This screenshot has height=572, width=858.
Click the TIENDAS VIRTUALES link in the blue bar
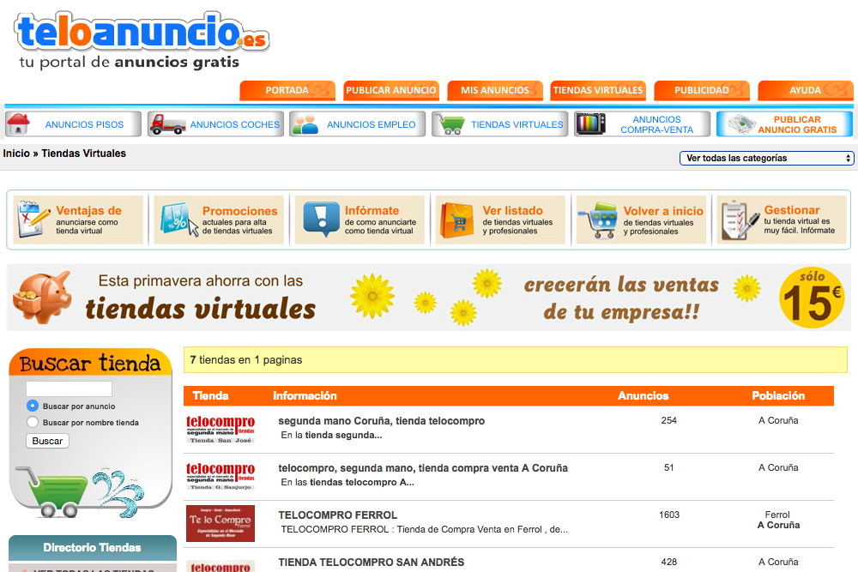click(517, 124)
